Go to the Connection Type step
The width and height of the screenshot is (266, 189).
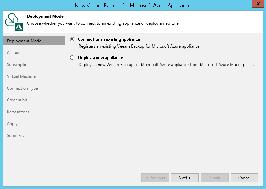click(x=23, y=88)
